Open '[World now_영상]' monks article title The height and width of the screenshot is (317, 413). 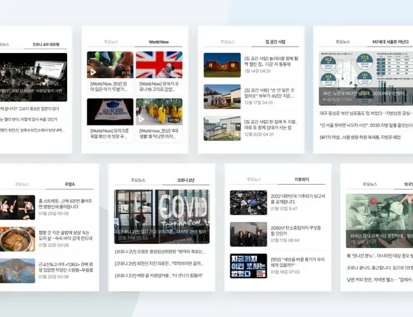click(x=159, y=134)
